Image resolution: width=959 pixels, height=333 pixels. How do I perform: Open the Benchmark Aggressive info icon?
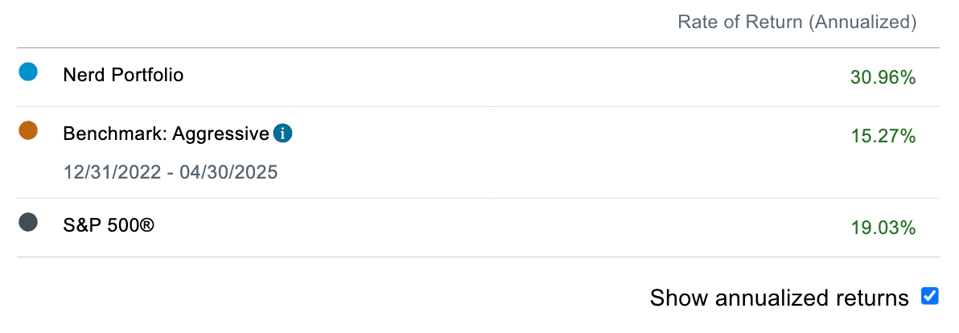click(282, 134)
